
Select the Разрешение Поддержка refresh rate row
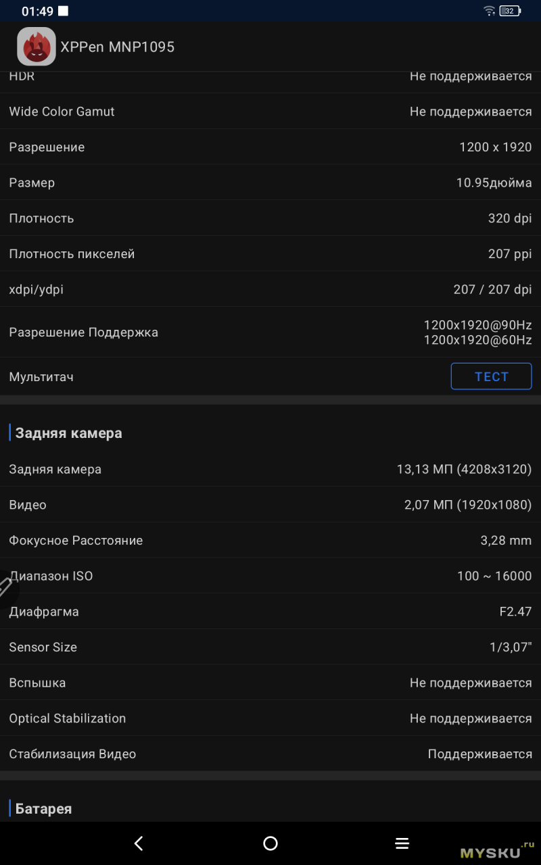[x=270, y=332]
